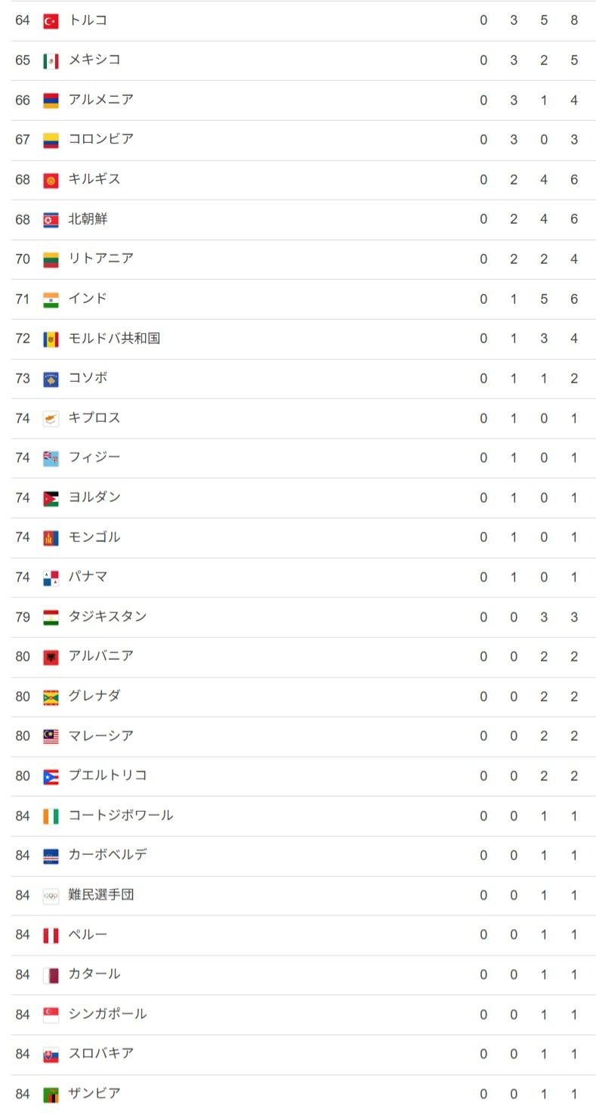Click the Colombia flag icon
Viewport: 596px width, 1118px height.
(51, 141)
